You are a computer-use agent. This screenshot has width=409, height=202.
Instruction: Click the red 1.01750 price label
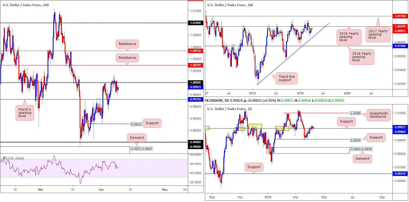pos(400,16)
